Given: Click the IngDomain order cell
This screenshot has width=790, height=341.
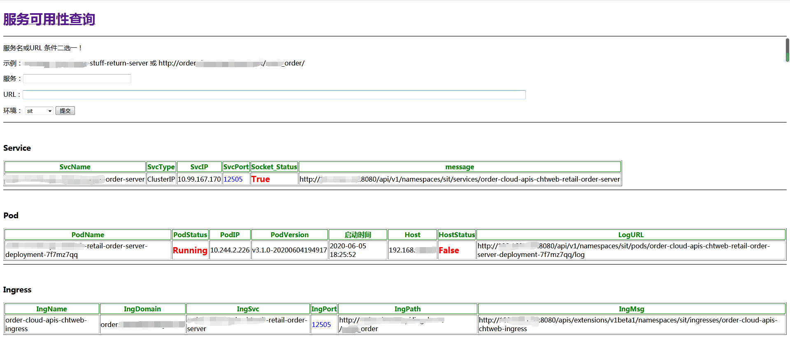Looking at the screenshot, I should coord(142,324).
